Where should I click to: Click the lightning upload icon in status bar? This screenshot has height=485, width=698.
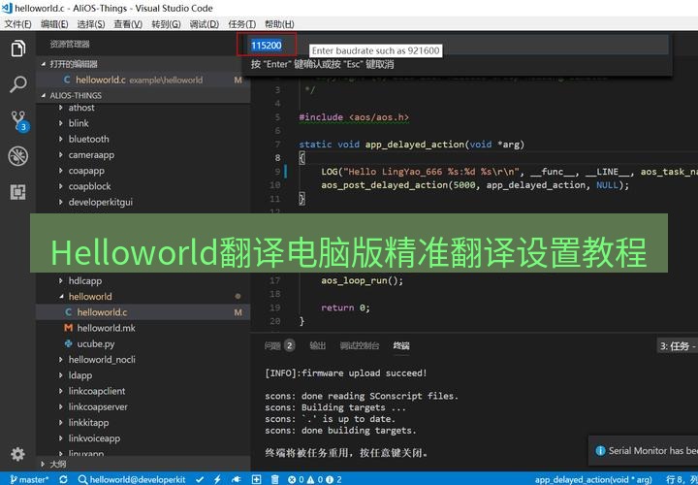217,479
